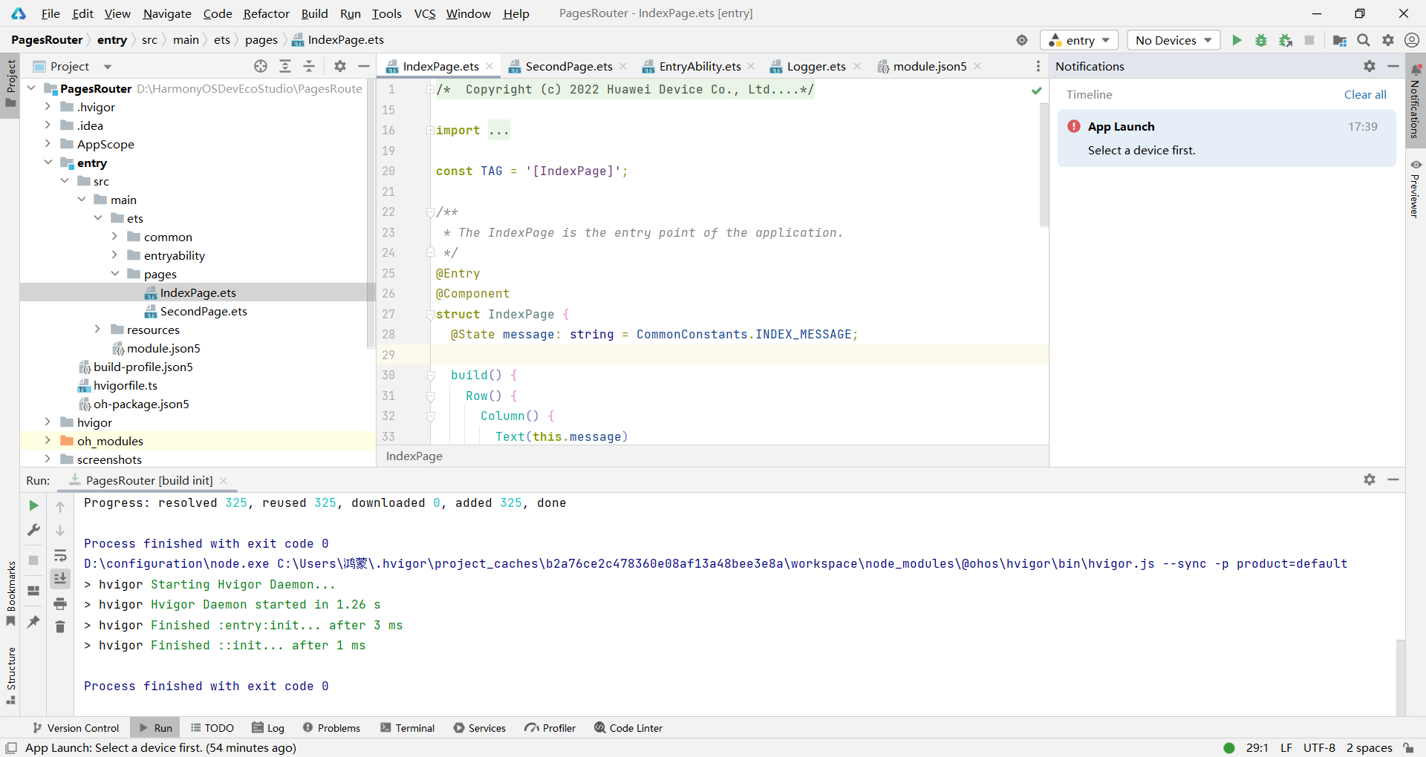Expand the oh_modules folder
The height and width of the screenshot is (757, 1426).
pyautogui.click(x=48, y=441)
